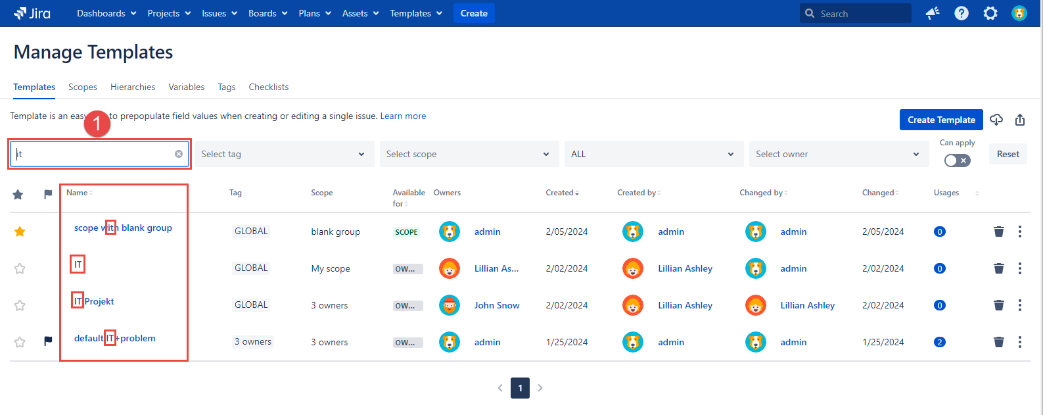1043x415 pixels.
Task: Click the template name search input
Action: [92, 154]
